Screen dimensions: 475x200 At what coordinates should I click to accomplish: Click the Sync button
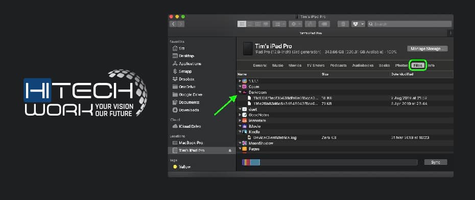(436, 162)
